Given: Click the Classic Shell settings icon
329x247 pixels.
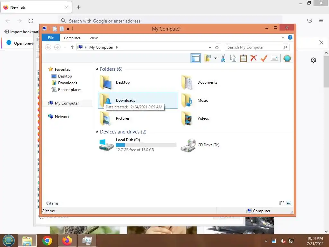Looking at the screenshot, I should (287, 58).
